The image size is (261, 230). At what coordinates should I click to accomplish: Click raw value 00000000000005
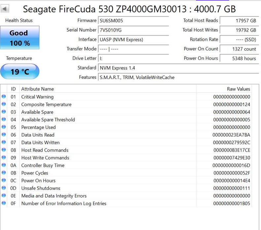pyautogui.click(x=232, y=120)
